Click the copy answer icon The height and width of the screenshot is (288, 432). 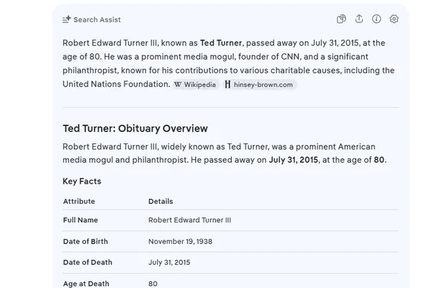[x=341, y=19]
